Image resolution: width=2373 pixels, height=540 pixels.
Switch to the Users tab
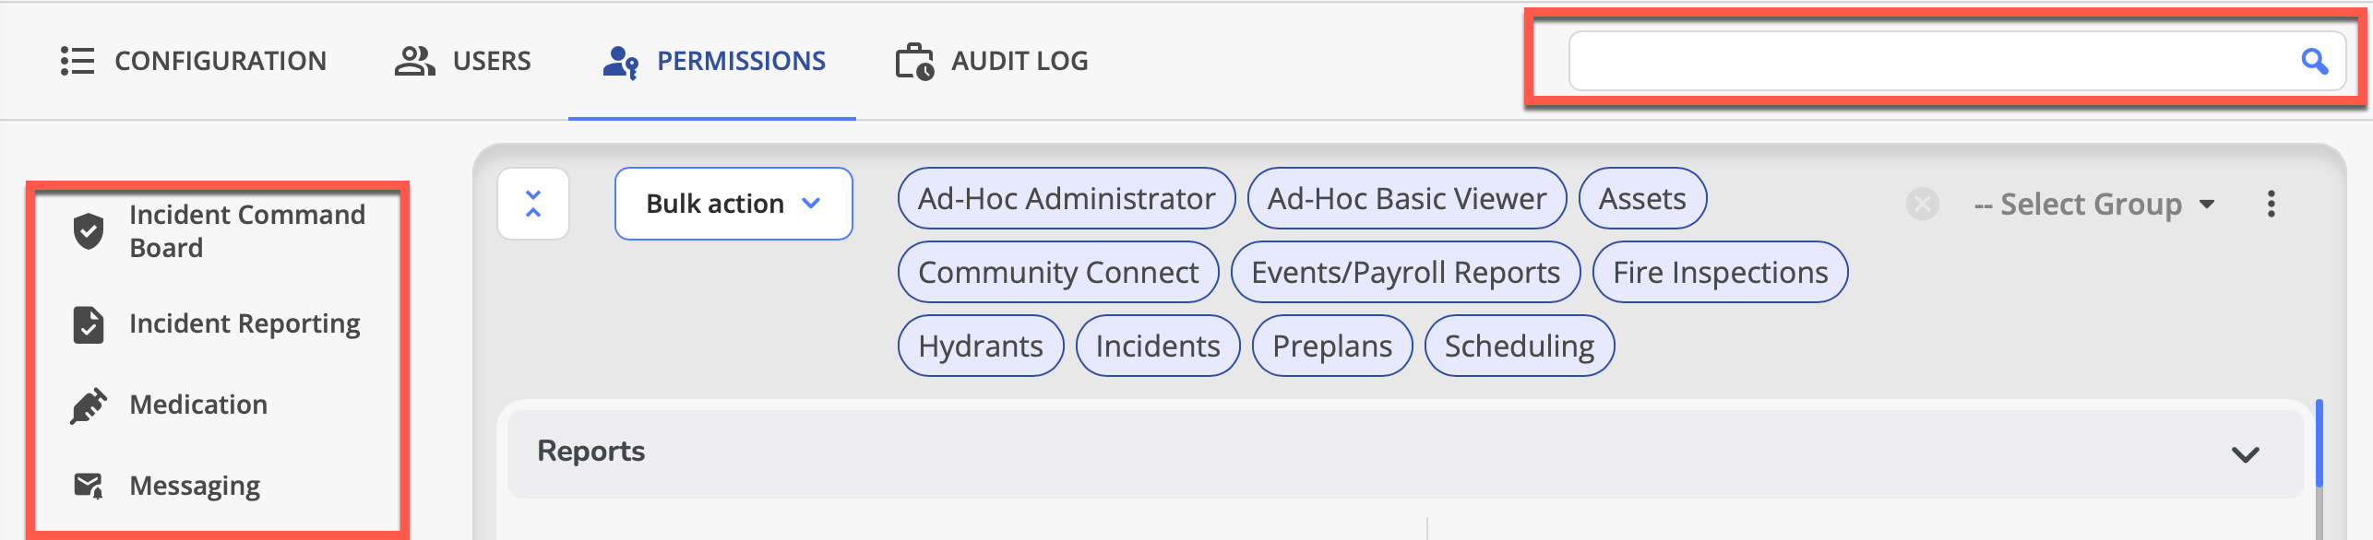(463, 61)
